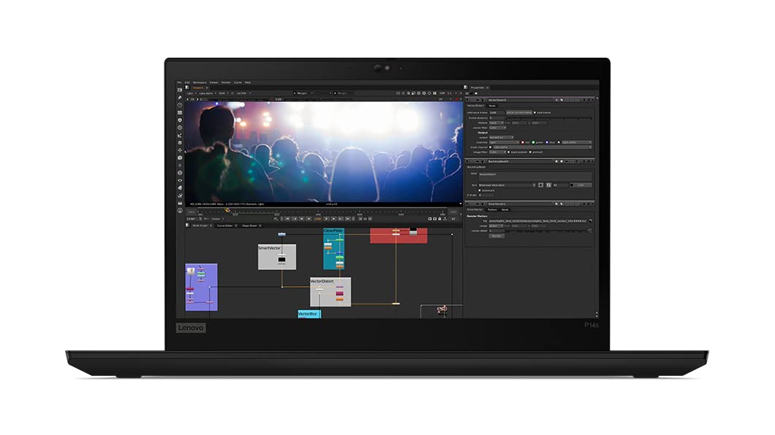Enable the hold frame checkbox in VectorDistort1
The width and height of the screenshot is (775, 435).
(535, 113)
